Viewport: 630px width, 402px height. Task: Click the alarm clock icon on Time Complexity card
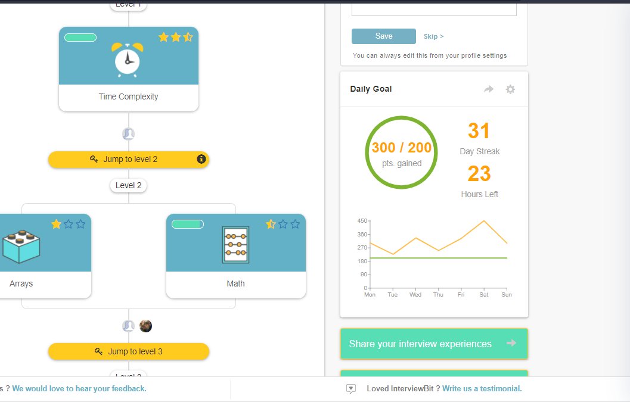click(128, 60)
